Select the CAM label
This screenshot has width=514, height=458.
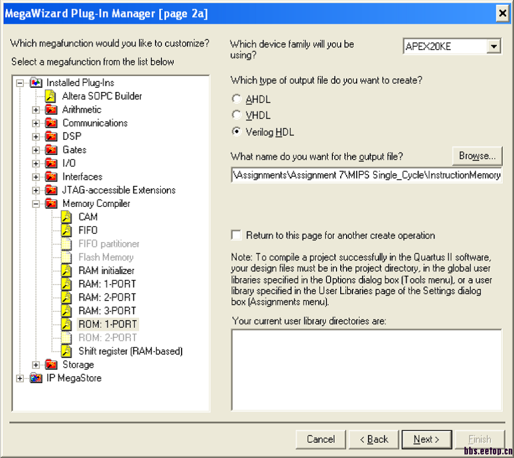click(x=88, y=217)
